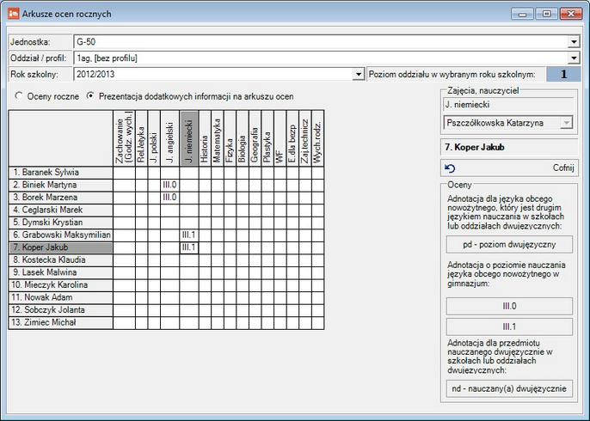Select the Wych.rodz. column header
Image resolution: width=590 pixels, height=421 pixels.
point(317,138)
